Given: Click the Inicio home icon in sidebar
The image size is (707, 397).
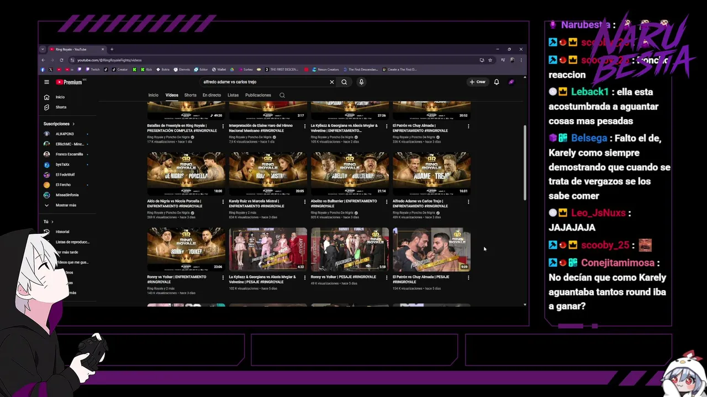Looking at the screenshot, I should point(47,97).
